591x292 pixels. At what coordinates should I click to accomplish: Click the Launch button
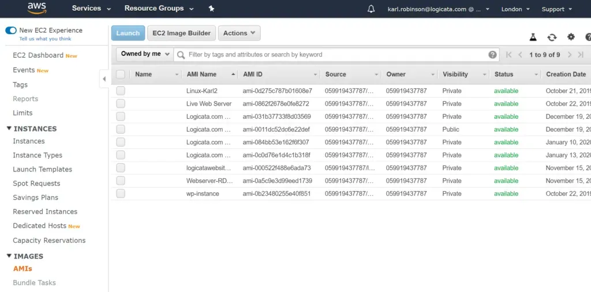(128, 33)
